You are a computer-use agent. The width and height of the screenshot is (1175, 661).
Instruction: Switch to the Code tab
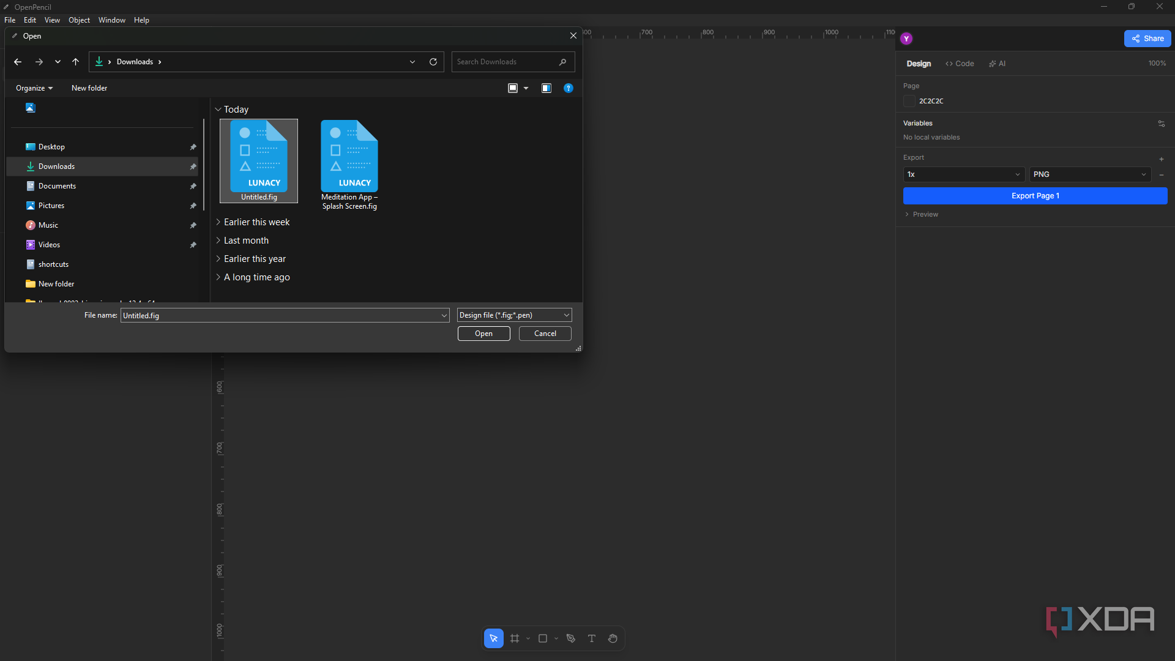pos(960,64)
